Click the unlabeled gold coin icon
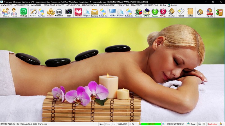Image resolution: width=225 pixels, height=126 pixels. (200, 12)
